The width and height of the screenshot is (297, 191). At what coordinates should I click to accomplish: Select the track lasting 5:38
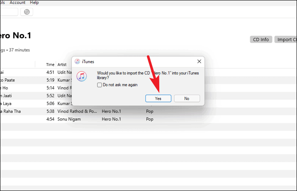point(148,111)
